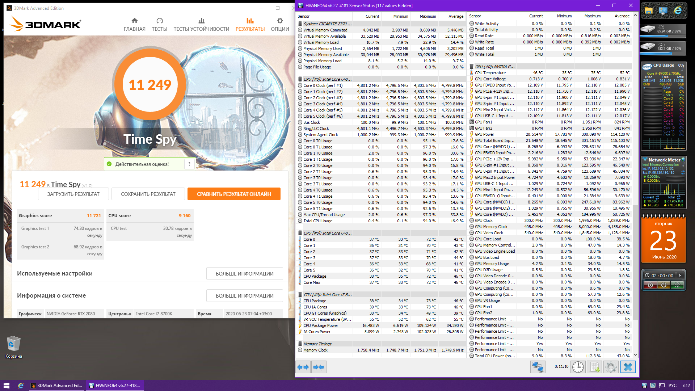Click СРАВНИТЬ РЕЗУЛЬТАТ ОНЛАЙН button
Image resolution: width=695 pixels, height=391 pixels.
pyautogui.click(x=234, y=194)
